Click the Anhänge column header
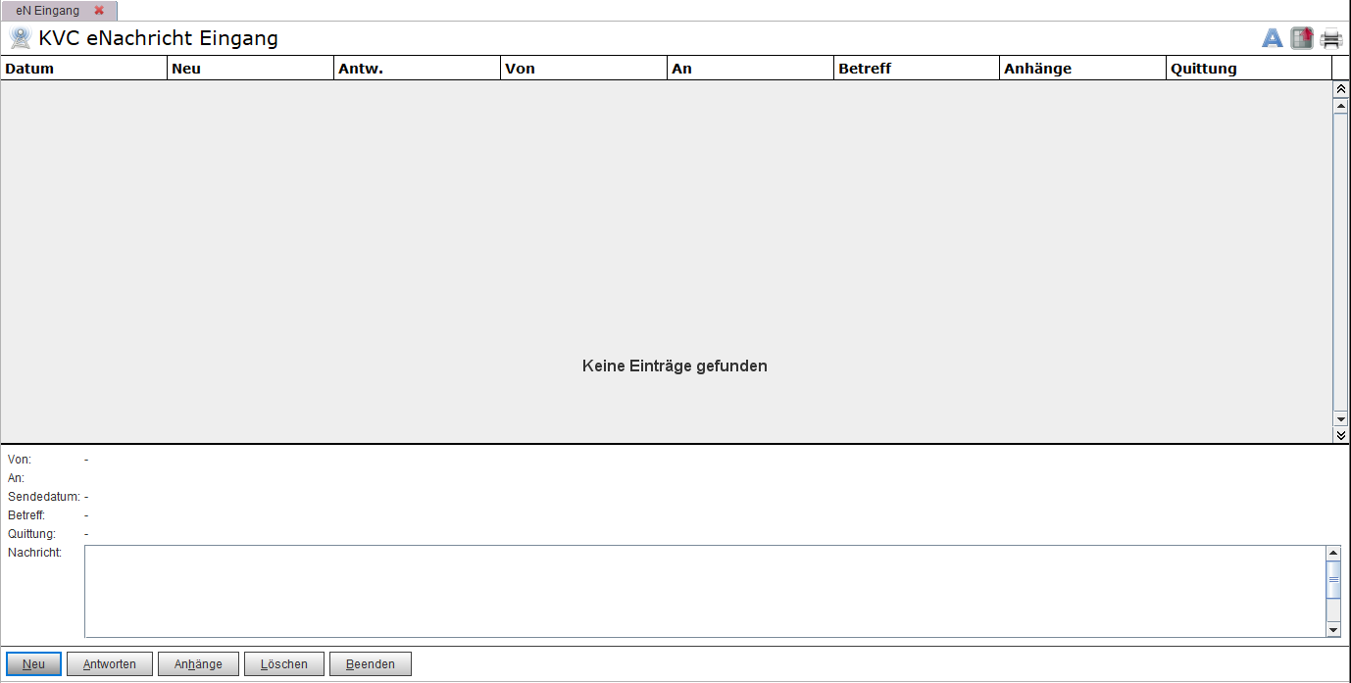The width and height of the screenshot is (1351, 683). pyautogui.click(x=1083, y=69)
